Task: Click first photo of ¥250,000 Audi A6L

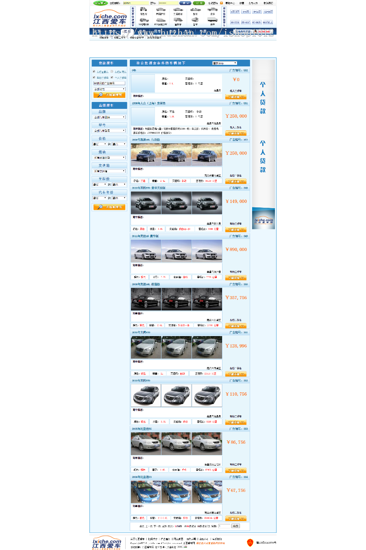Action: click(x=146, y=154)
